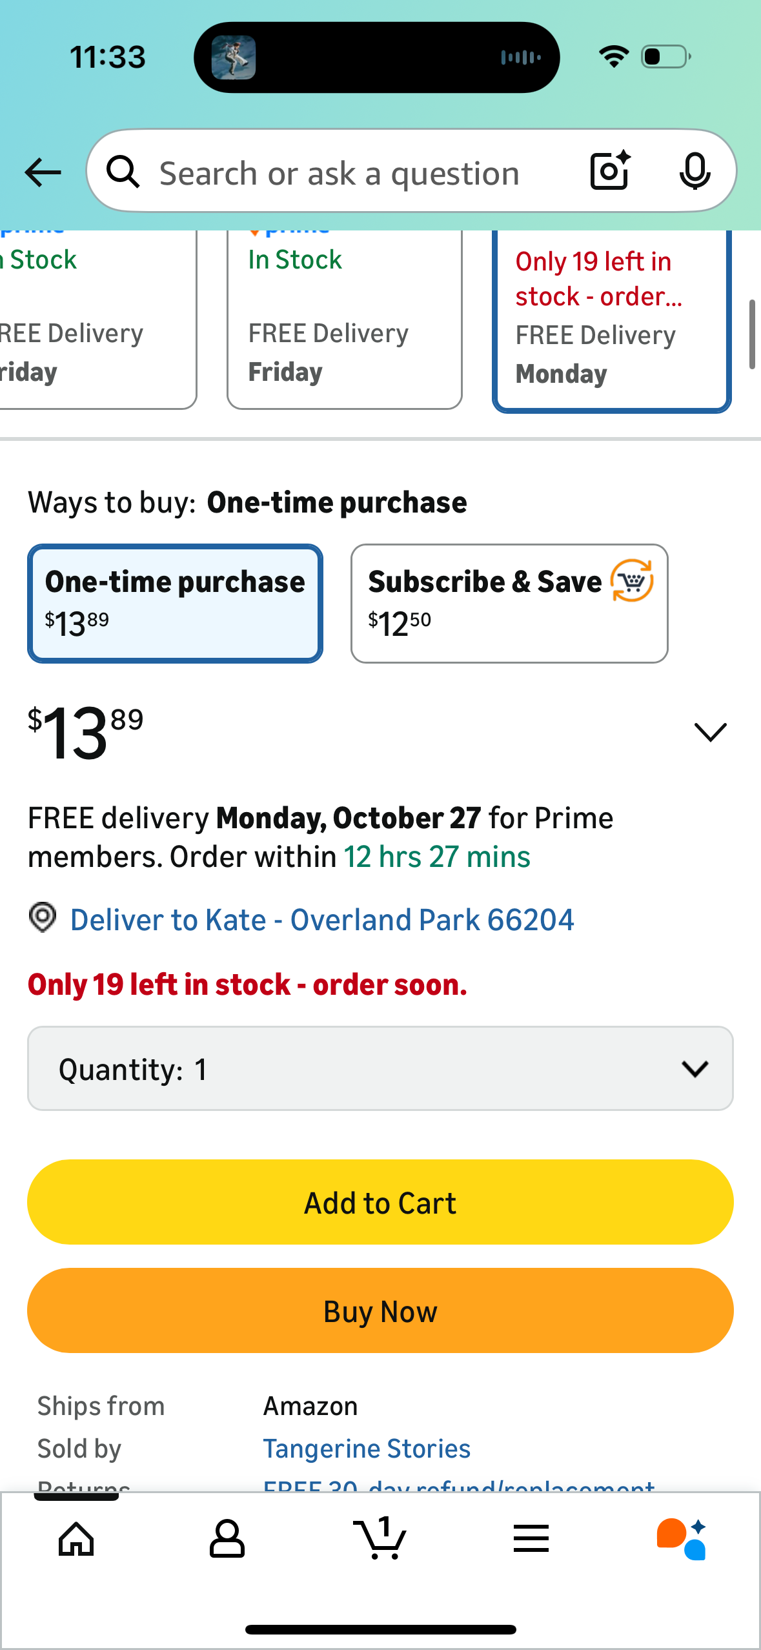761x1650 pixels.
Task: Tap the search input field
Action: pyautogui.click(x=340, y=173)
